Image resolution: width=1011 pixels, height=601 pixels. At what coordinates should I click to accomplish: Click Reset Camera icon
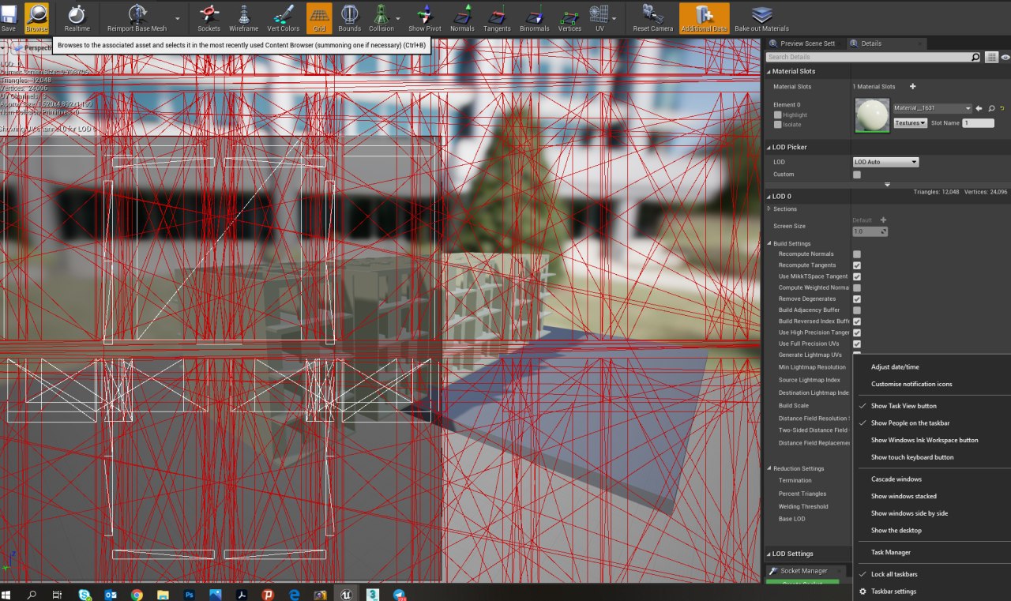pyautogui.click(x=652, y=17)
